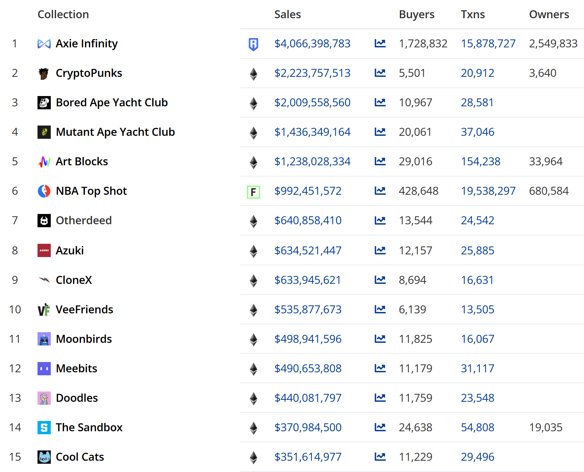
Task: Click the Sandbox logo icon
Action: (44, 428)
